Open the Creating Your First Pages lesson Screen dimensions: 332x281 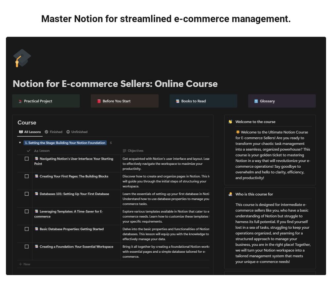point(74,176)
